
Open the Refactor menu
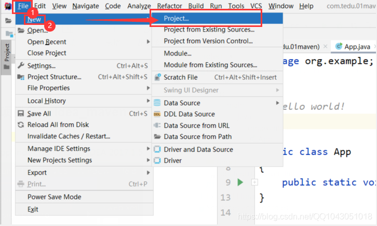pos(169,6)
